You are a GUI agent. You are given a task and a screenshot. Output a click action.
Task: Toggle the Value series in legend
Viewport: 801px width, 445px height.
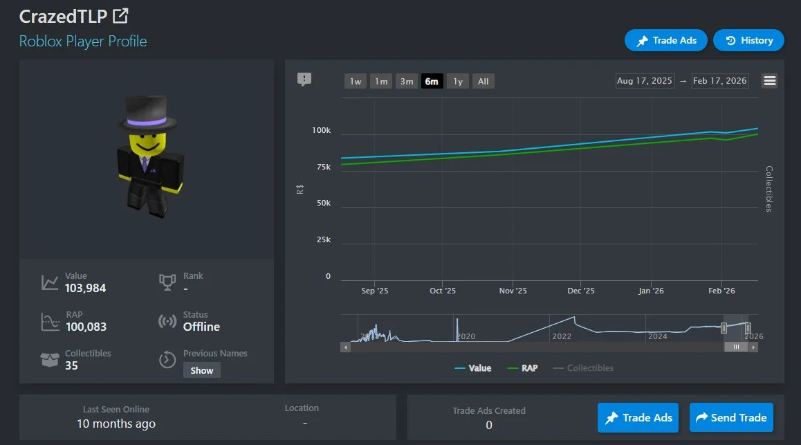click(x=473, y=368)
